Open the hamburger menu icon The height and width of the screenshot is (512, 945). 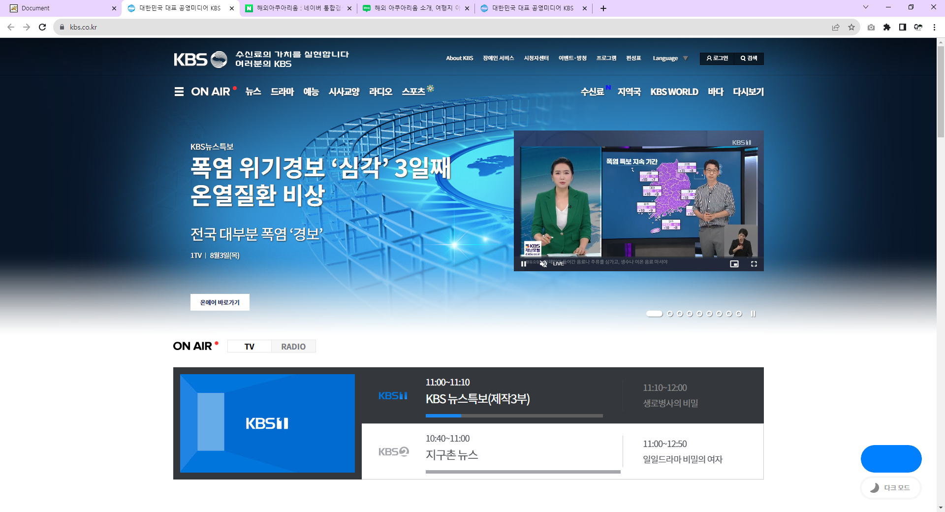tap(179, 92)
